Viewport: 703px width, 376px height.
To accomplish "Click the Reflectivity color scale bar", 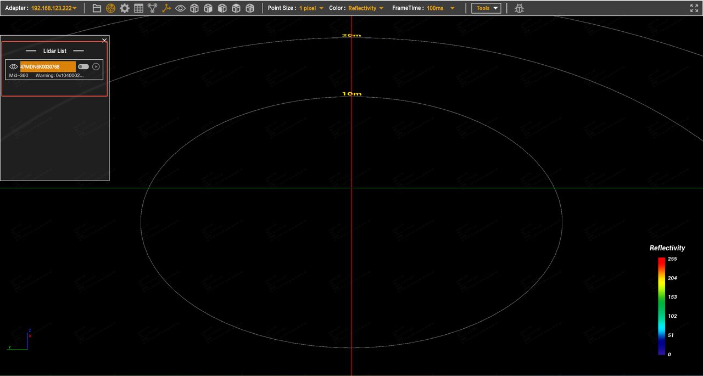I will click(x=661, y=306).
